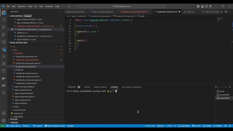
Task: Open buybook.component.css in file tree
Action: point(27,57)
